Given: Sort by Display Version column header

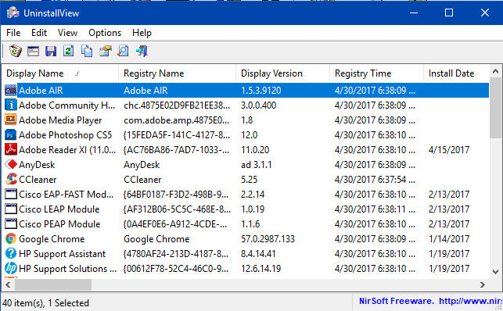Looking at the screenshot, I should tap(282, 73).
